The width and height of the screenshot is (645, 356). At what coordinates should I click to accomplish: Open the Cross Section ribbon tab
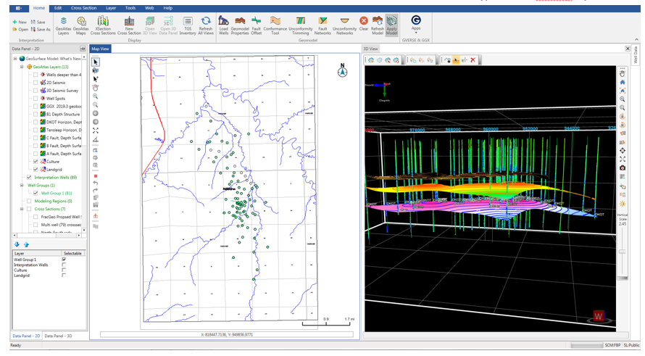tap(83, 8)
